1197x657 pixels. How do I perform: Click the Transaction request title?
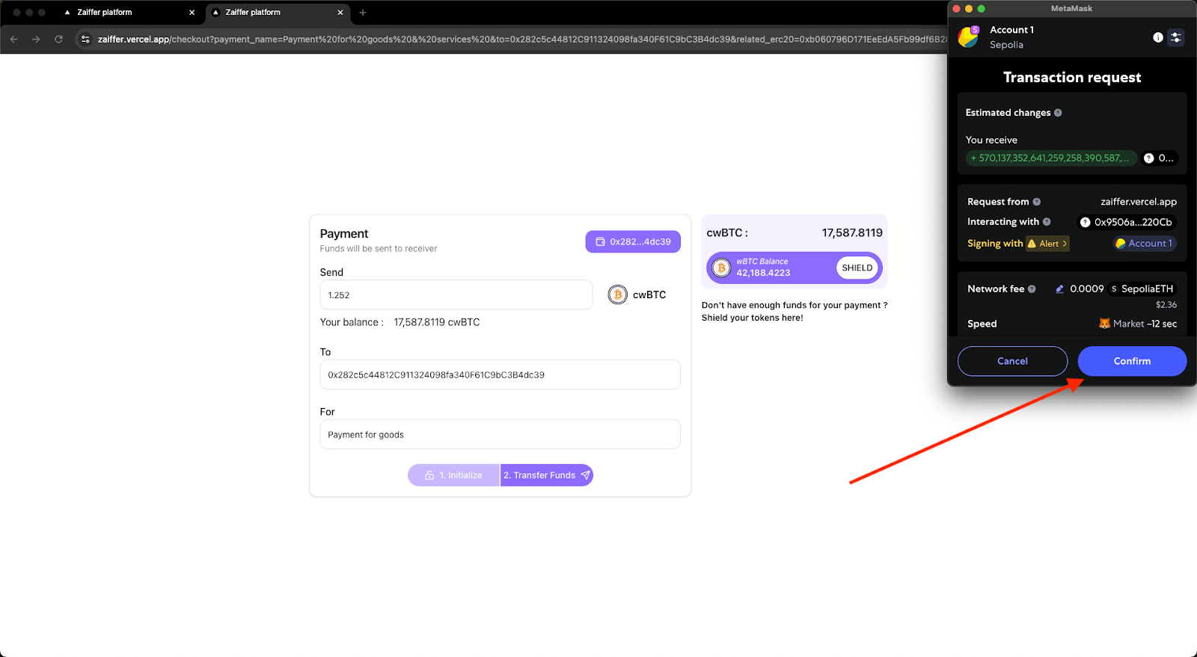pyautogui.click(x=1072, y=78)
